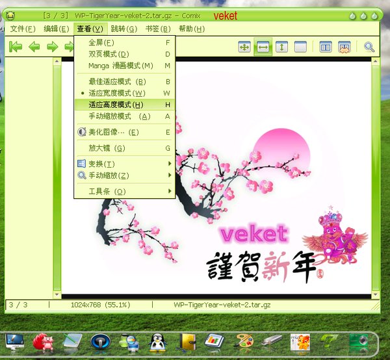390x360 pixels.
Task: Toggle 双页模式(D) menu entry
Action: [x=125, y=54]
